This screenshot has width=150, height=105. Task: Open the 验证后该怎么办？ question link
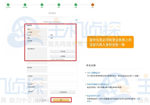(94, 96)
